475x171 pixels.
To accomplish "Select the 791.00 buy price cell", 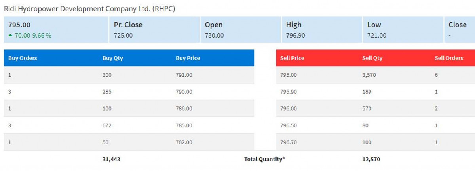I will click(x=184, y=75).
